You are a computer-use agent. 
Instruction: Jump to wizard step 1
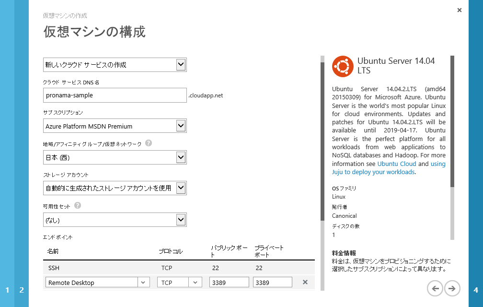click(7, 290)
